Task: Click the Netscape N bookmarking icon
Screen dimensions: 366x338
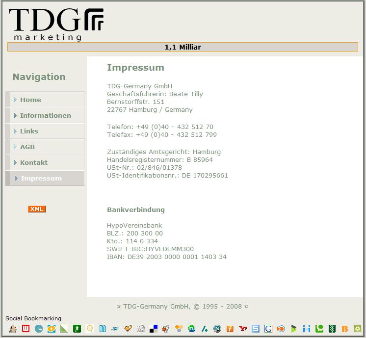Action: tap(217, 329)
